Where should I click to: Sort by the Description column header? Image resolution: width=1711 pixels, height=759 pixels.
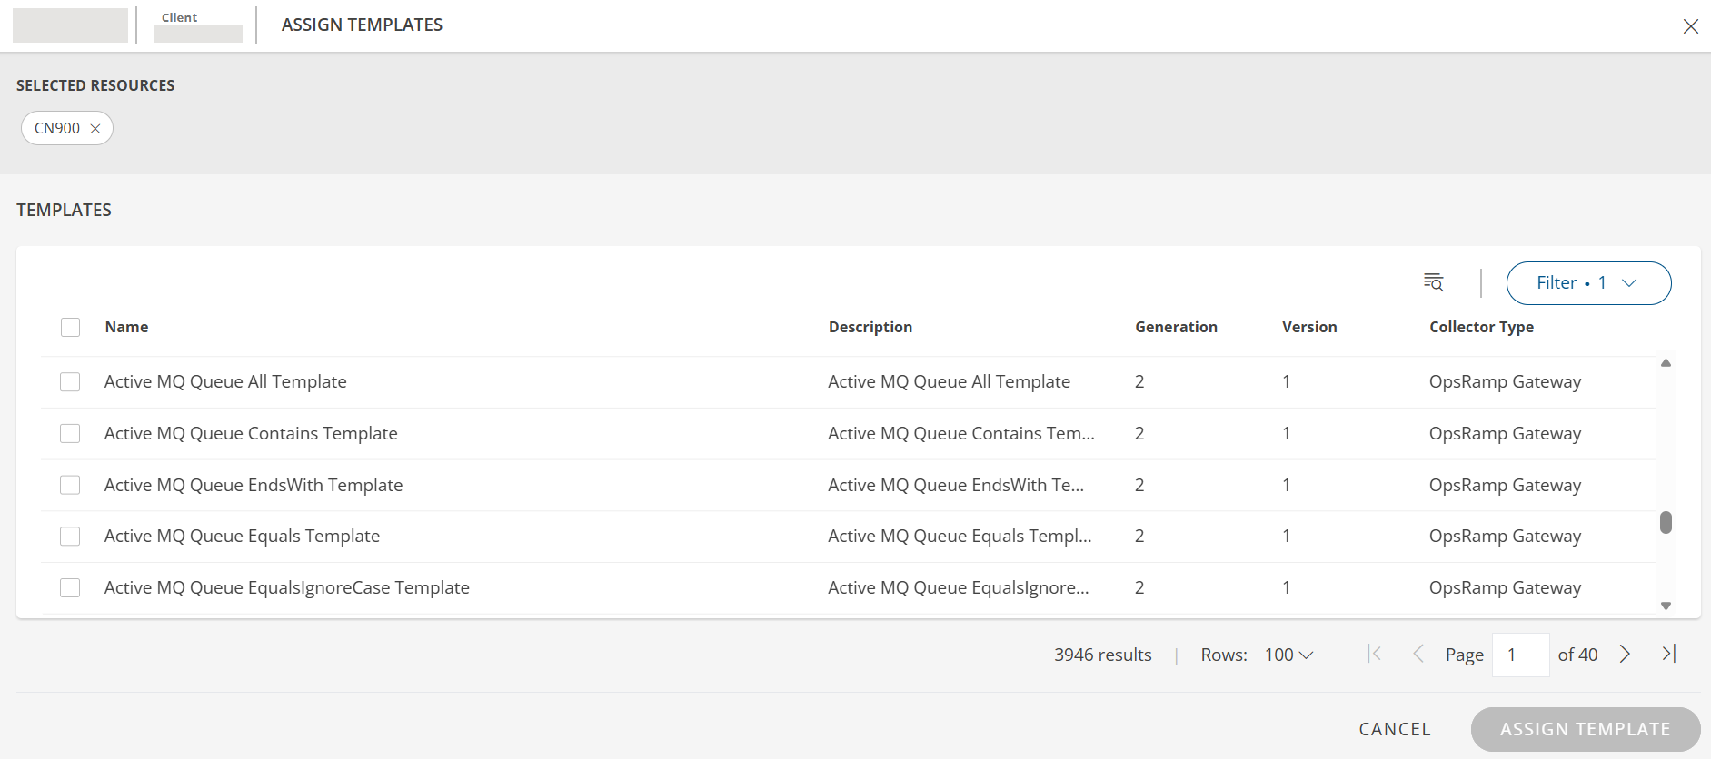[x=870, y=327]
